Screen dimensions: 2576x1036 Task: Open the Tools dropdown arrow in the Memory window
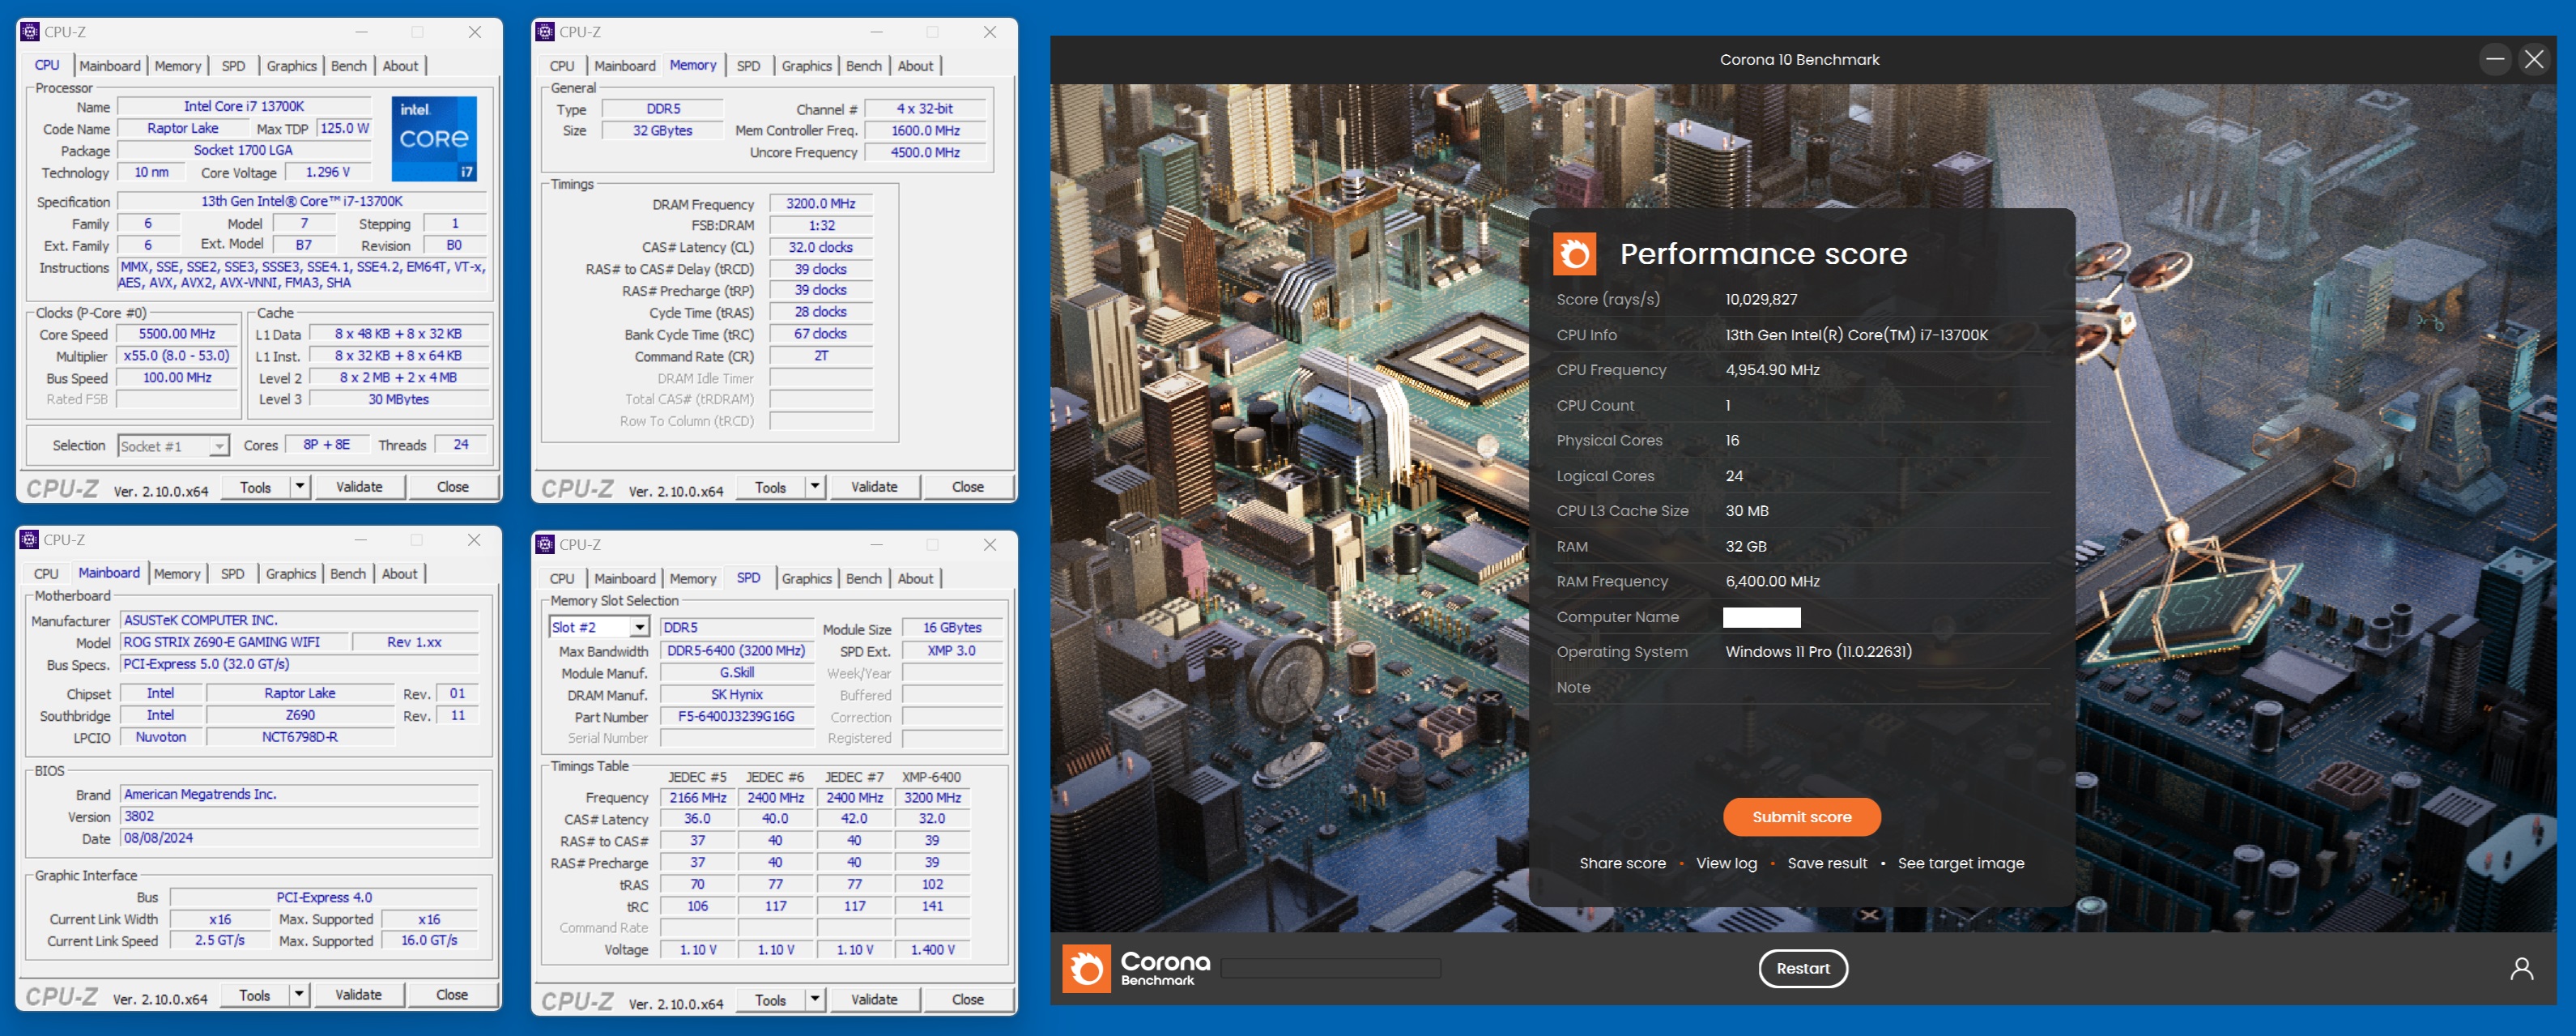tap(815, 487)
